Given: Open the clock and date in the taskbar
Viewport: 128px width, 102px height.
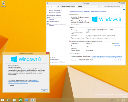Looking at the screenshot, I should (x=123, y=100).
